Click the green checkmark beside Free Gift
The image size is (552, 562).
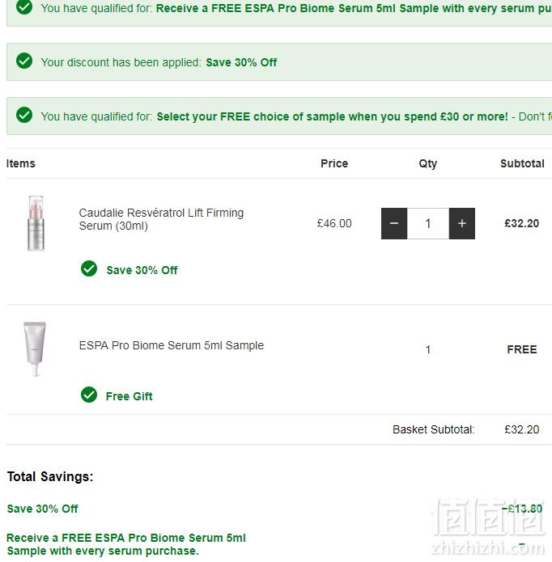89,395
